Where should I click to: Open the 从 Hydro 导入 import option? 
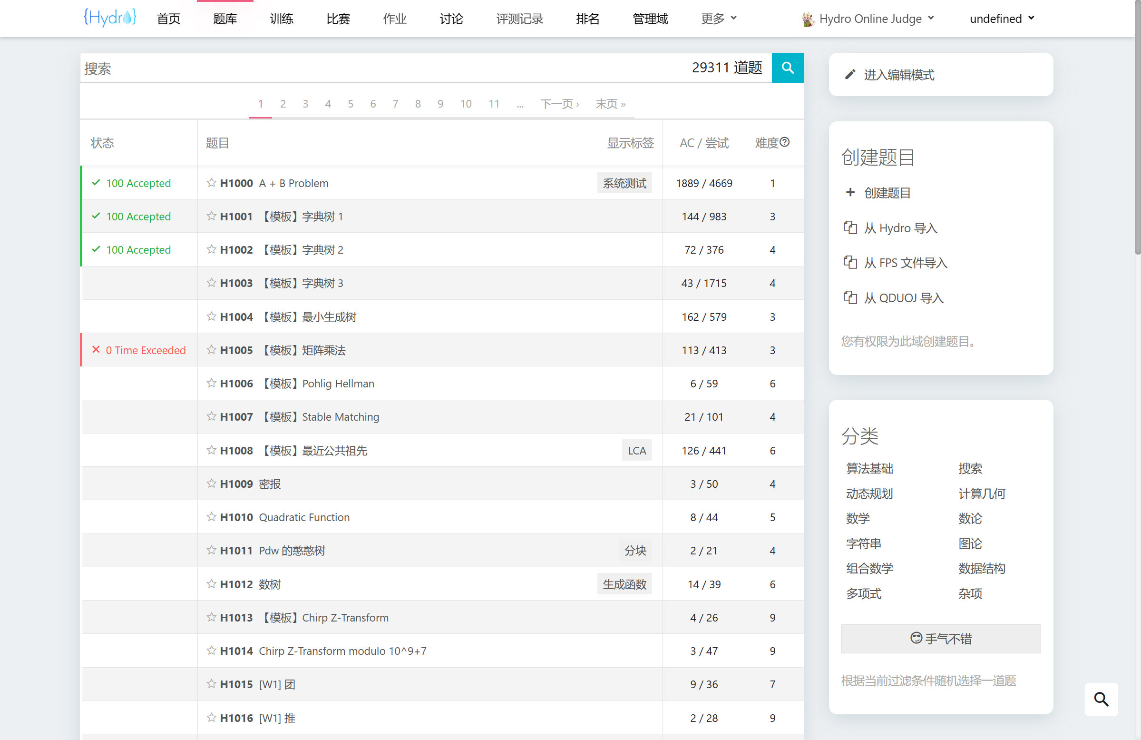pos(900,228)
